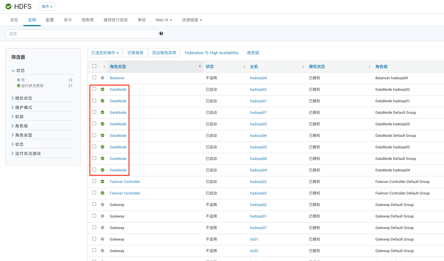Image resolution: width=444 pixels, height=261 pixels.
Task: Expand the 维护模式 filter
Action: (x=22, y=107)
